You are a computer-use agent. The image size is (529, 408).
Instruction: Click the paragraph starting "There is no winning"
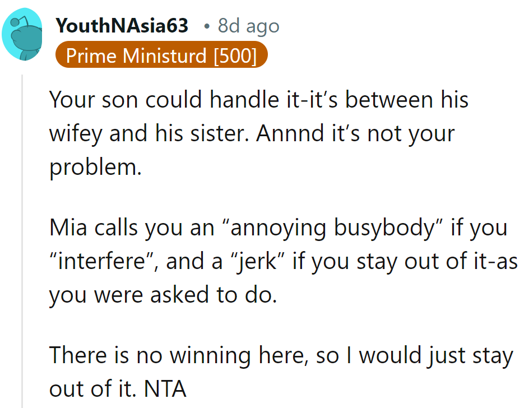(280, 372)
